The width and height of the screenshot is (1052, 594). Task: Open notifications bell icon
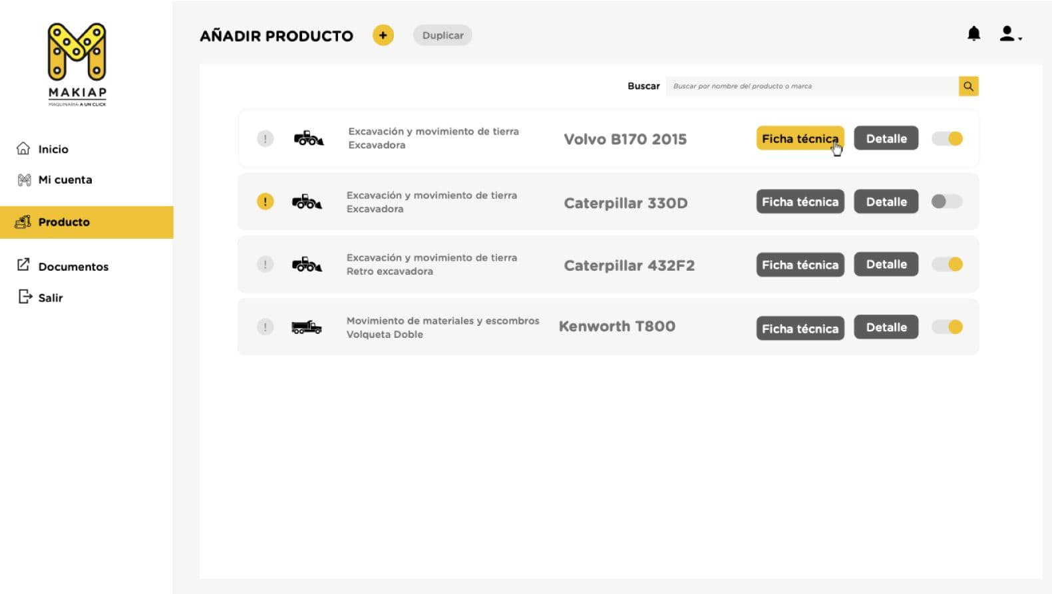[x=974, y=34]
